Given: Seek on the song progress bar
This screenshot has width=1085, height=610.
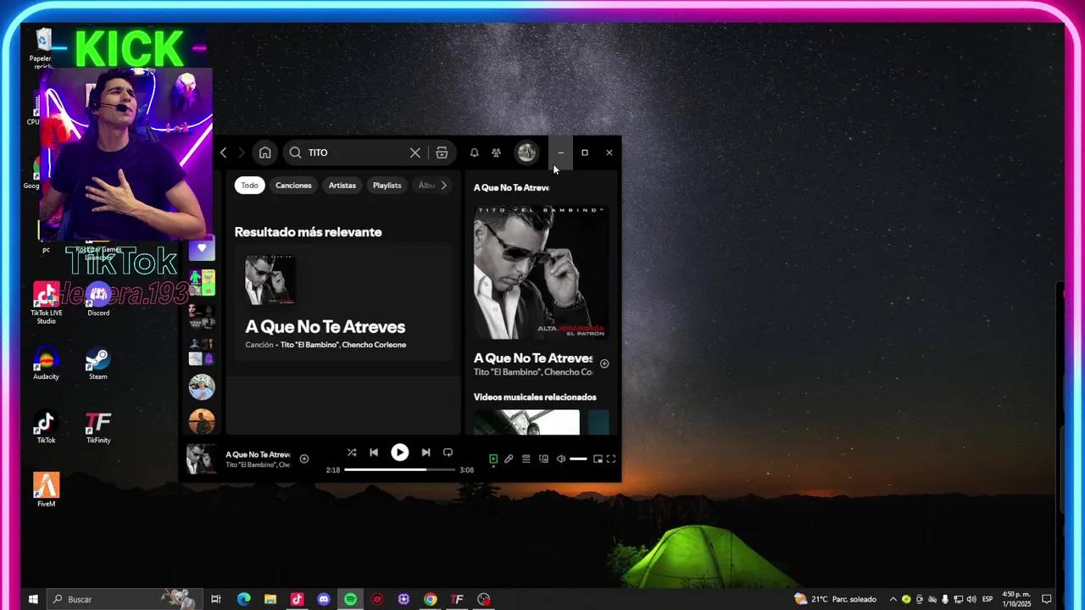Looking at the screenshot, I should point(399,469).
